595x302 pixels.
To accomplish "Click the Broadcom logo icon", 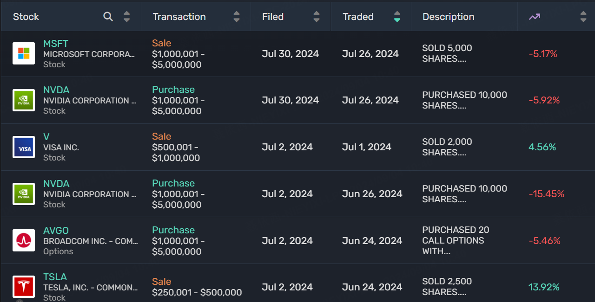I will 24,240.
